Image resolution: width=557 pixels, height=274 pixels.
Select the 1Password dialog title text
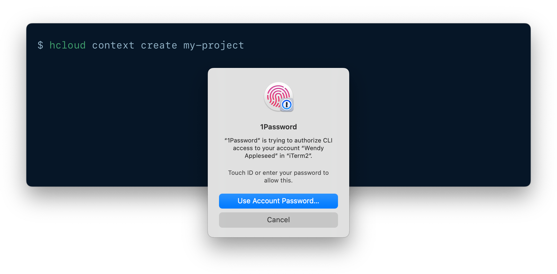click(x=278, y=127)
